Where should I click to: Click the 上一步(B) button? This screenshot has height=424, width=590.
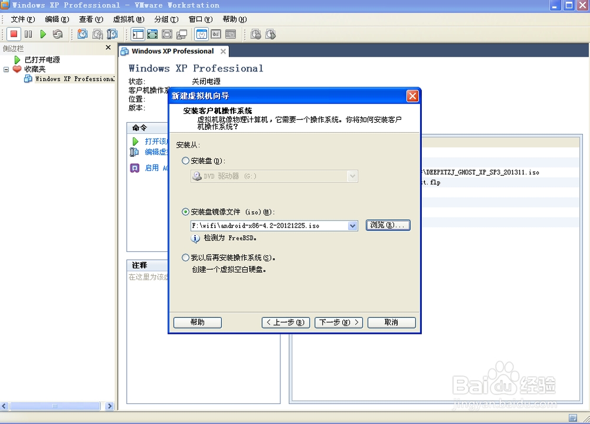(x=286, y=323)
